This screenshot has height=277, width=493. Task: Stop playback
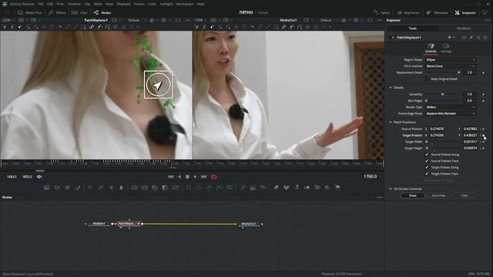(187, 177)
